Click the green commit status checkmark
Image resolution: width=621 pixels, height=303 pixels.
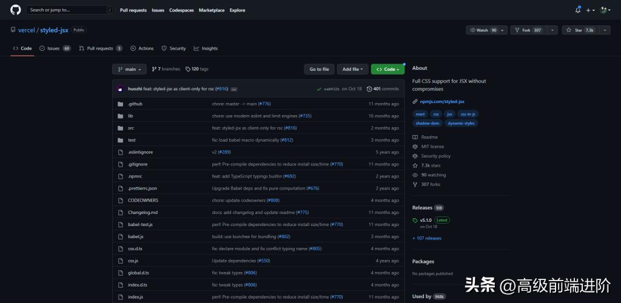click(x=319, y=89)
